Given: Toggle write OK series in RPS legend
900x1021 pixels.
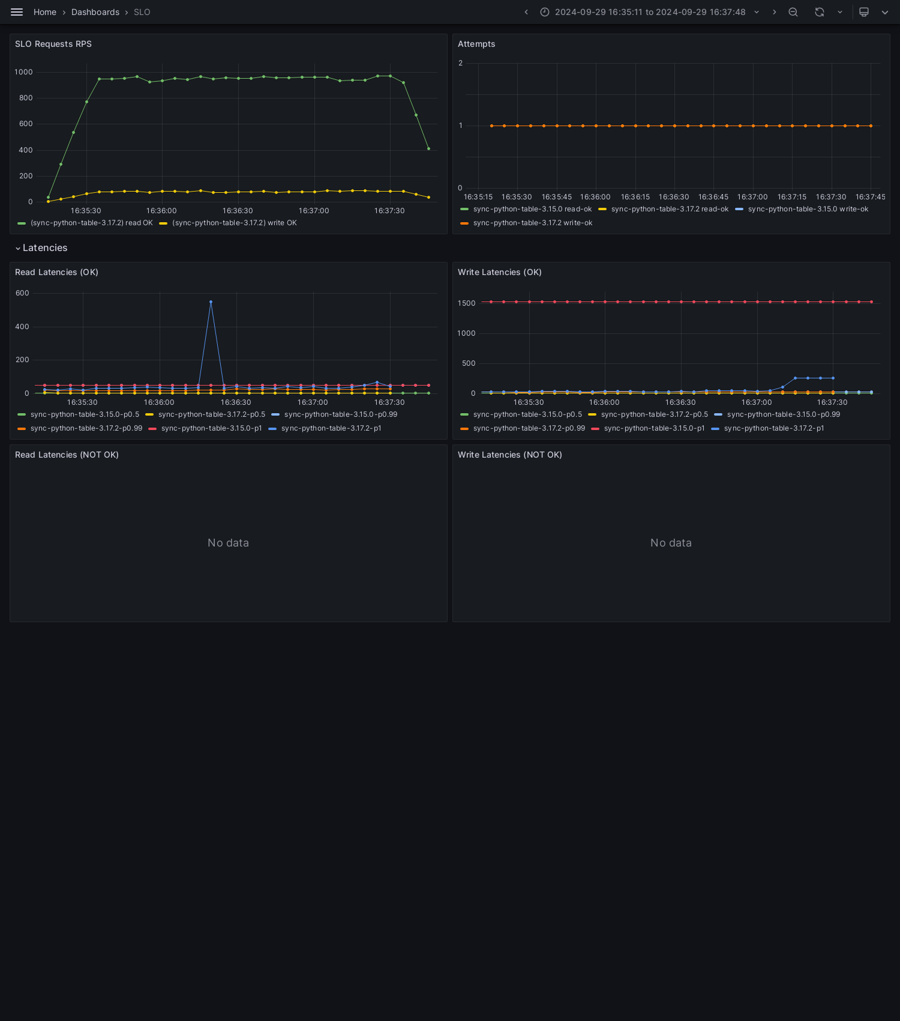Looking at the screenshot, I should pos(235,223).
